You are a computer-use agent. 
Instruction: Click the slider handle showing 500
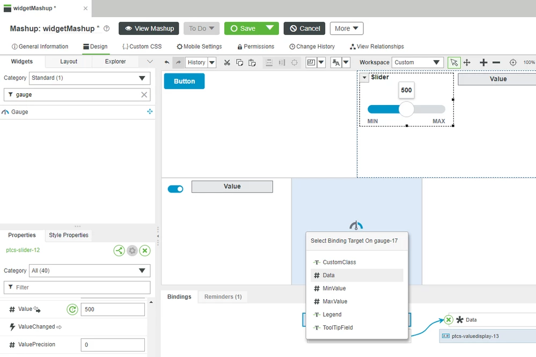(x=407, y=109)
